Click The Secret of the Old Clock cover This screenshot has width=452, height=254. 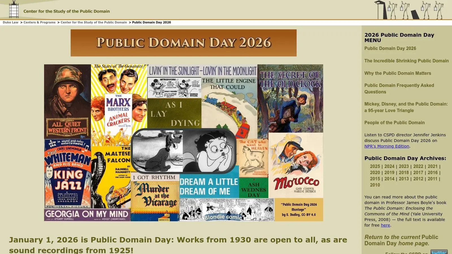tap(290, 98)
